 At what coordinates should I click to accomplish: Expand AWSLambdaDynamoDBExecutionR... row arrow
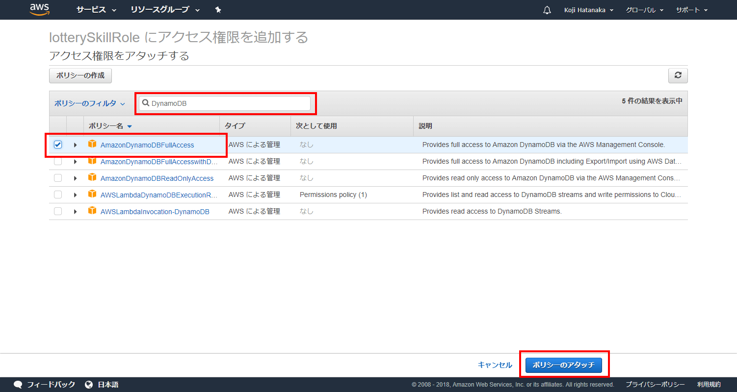coord(75,195)
